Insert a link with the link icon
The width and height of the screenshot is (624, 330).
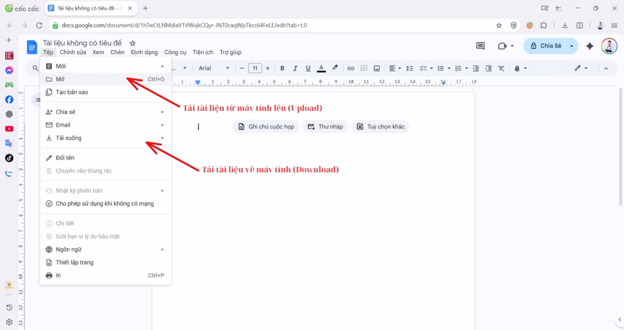coord(350,68)
